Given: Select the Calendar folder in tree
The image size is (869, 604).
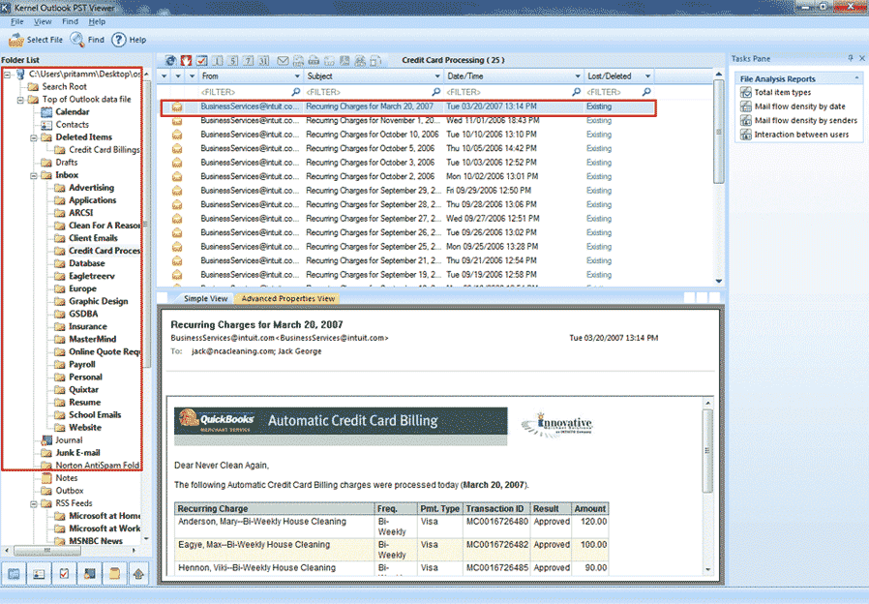Looking at the screenshot, I should tap(72, 112).
